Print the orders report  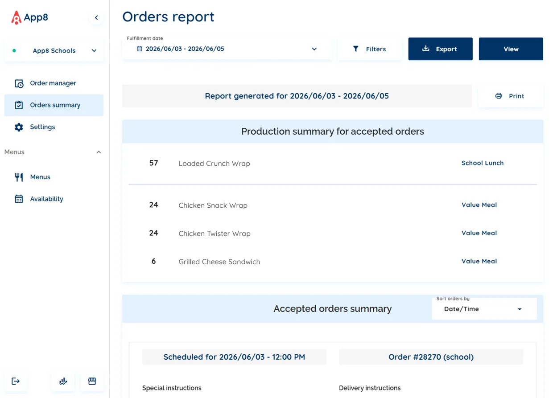(x=510, y=96)
